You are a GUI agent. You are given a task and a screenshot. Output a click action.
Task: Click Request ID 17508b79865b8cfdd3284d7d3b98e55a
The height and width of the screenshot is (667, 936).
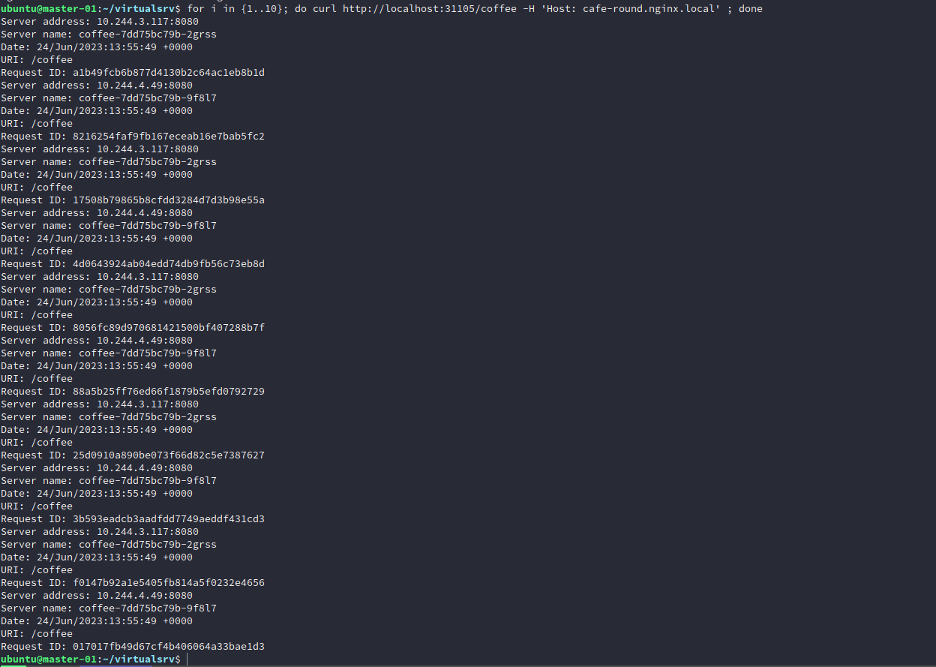point(168,200)
